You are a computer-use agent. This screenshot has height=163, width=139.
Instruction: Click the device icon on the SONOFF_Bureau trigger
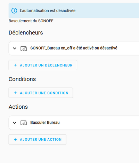click(24, 48)
